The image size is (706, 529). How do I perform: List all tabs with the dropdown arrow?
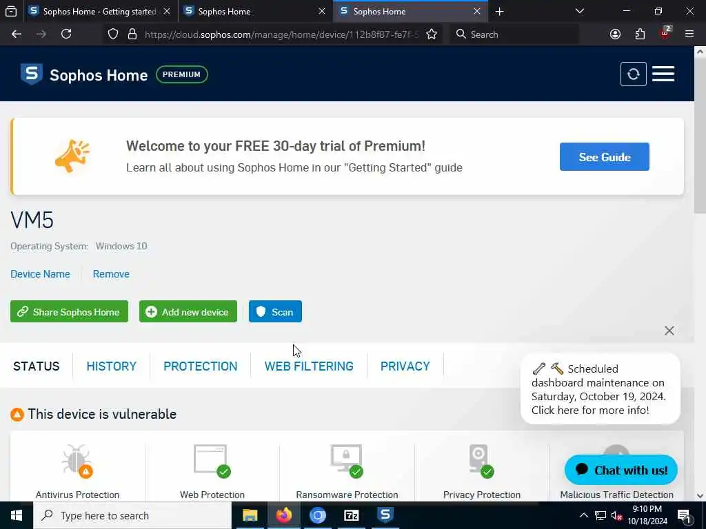pyautogui.click(x=579, y=12)
